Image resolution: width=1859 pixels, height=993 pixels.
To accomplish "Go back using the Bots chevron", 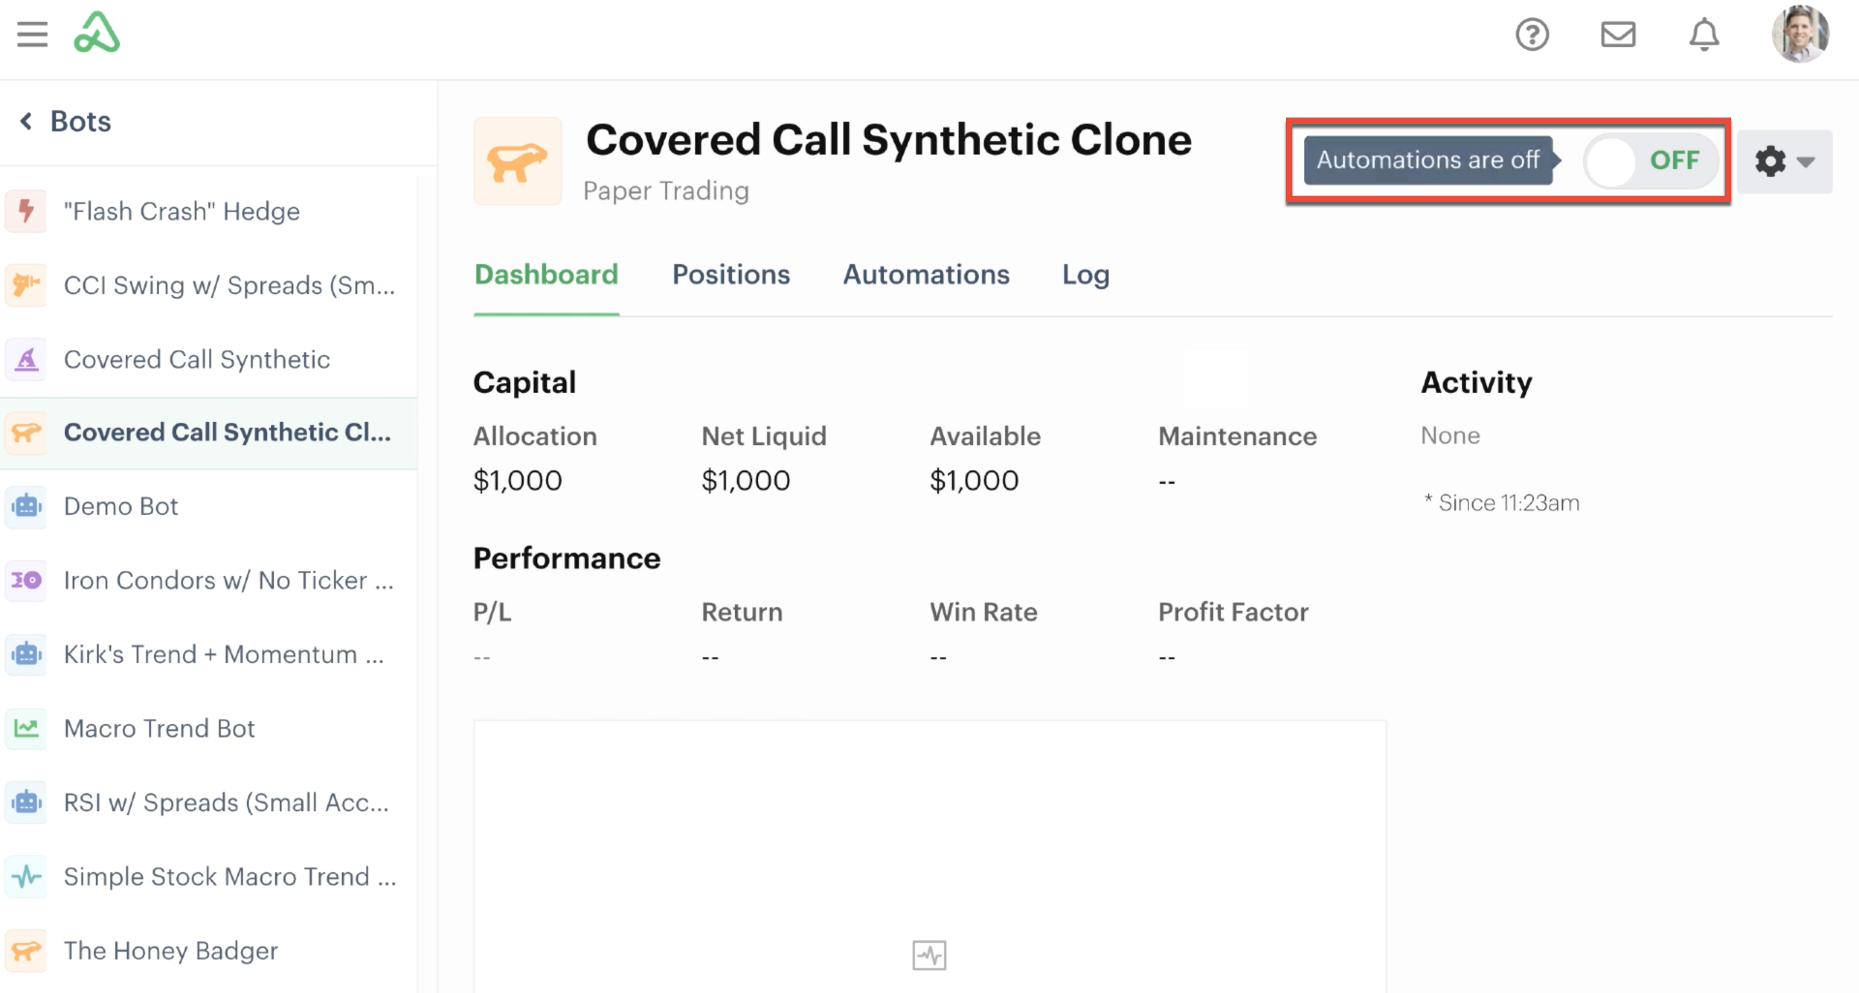I will coord(26,121).
